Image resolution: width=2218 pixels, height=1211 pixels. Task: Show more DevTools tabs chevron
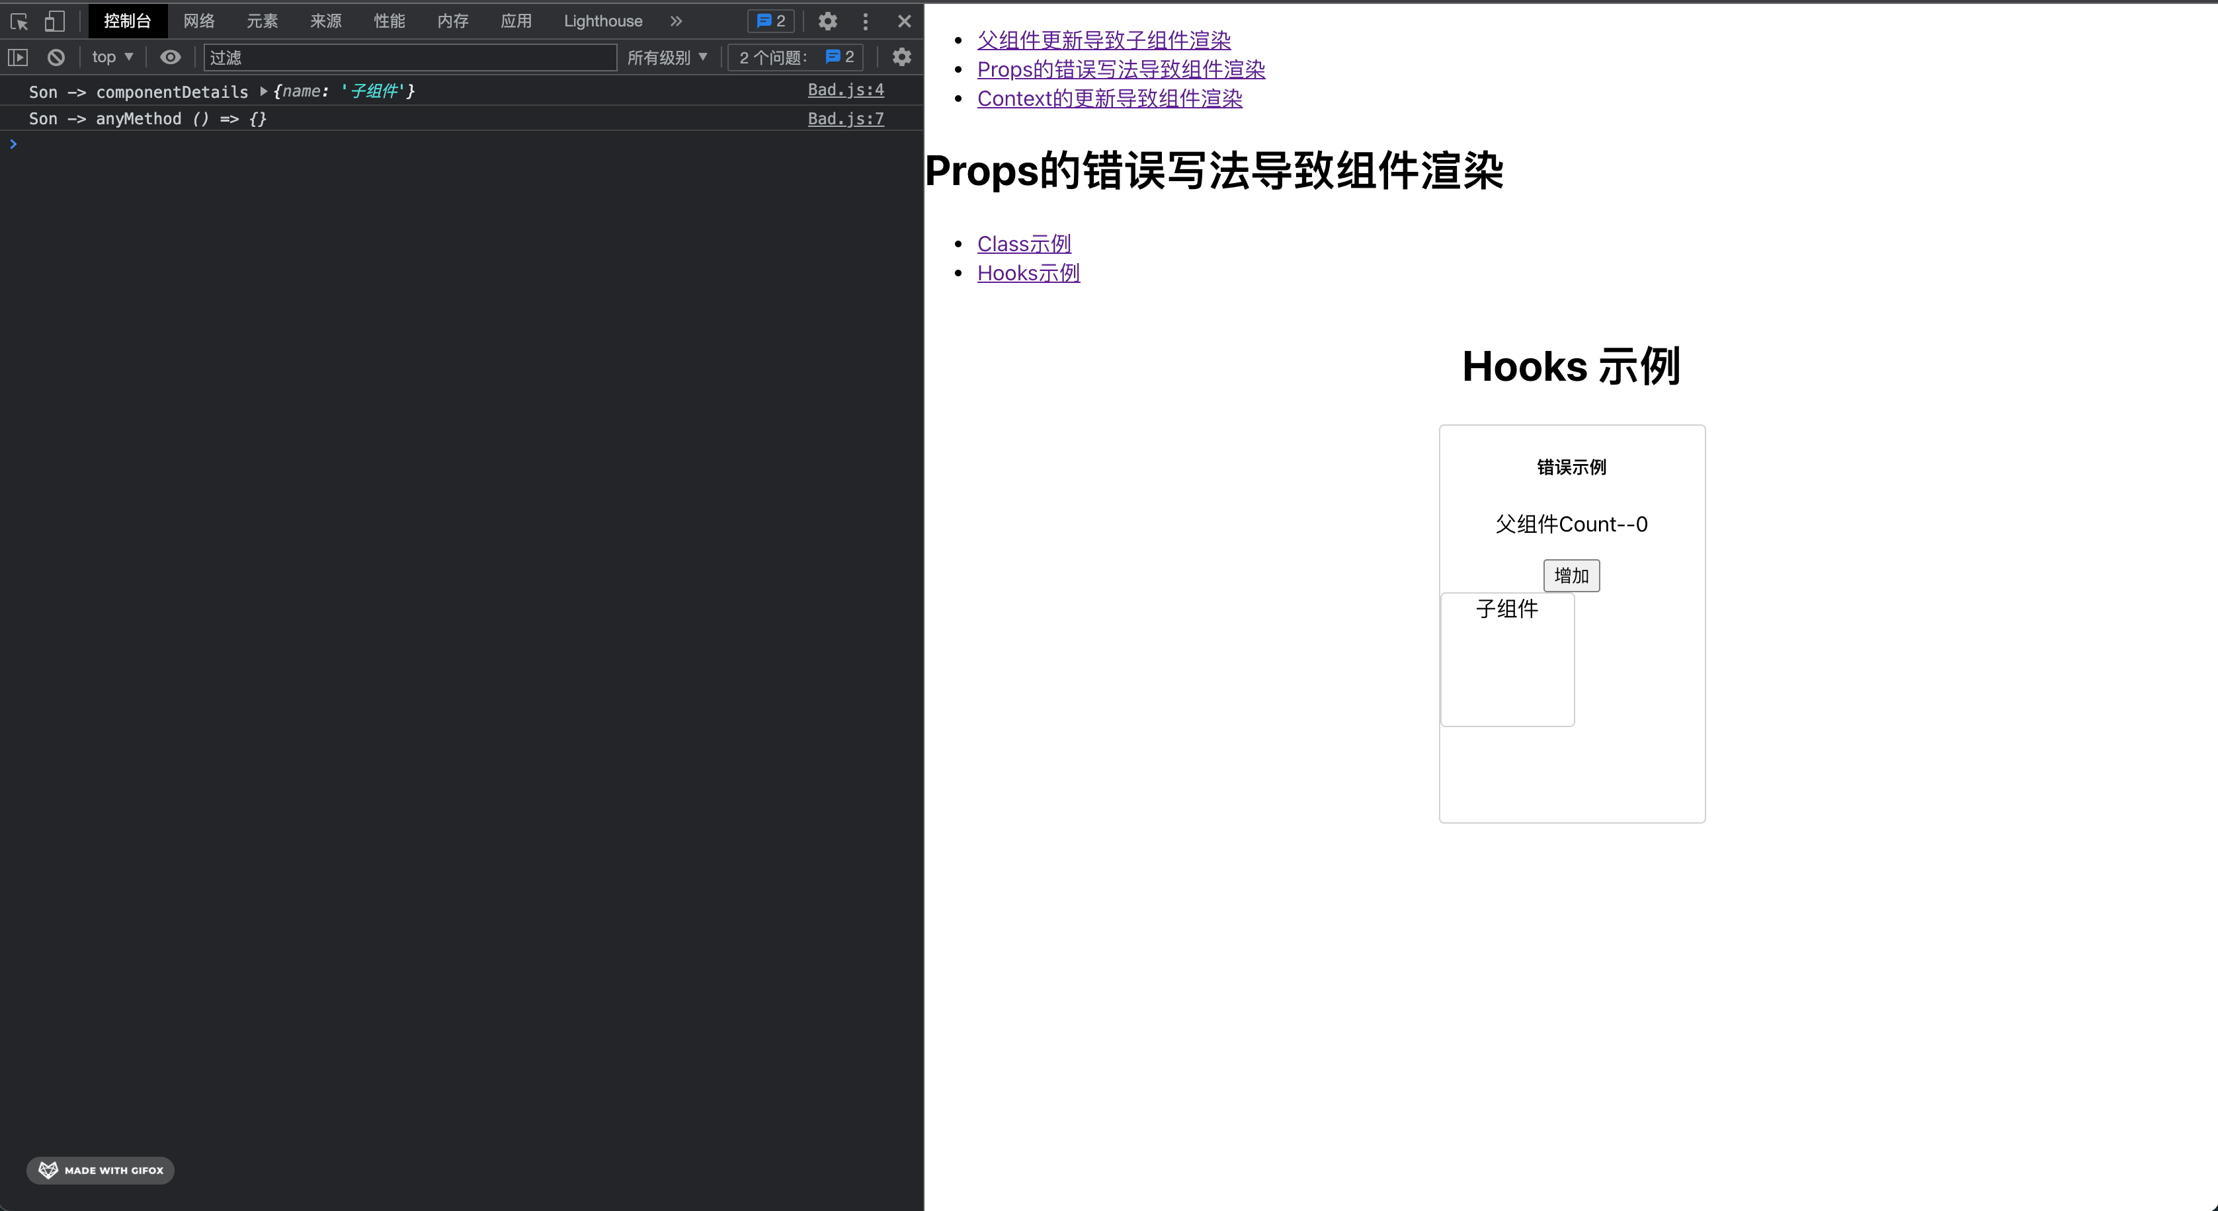[x=676, y=20]
